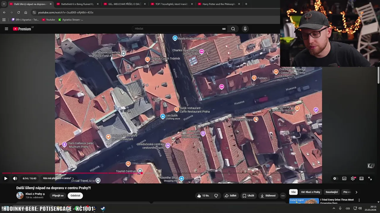Image resolution: width=380 pixels, height=213 pixels.
Task: Open options for recommended Drive Thrus video
Action: tap(359, 200)
